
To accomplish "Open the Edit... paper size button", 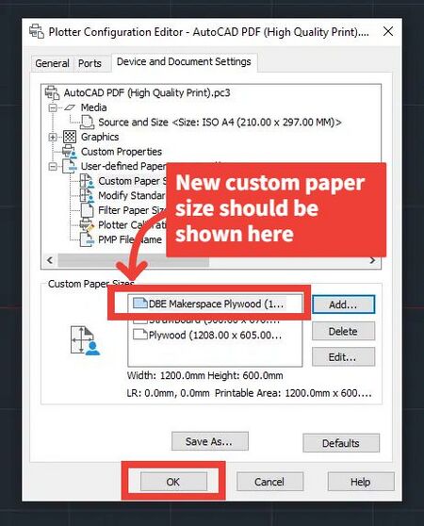I will click(x=343, y=357).
